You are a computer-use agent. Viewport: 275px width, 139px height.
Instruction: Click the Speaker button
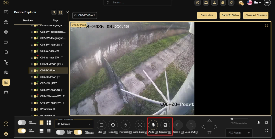[x=165, y=125]
